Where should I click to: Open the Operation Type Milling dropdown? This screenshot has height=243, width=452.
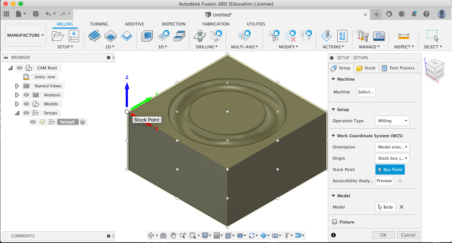[x=392, y=121]
